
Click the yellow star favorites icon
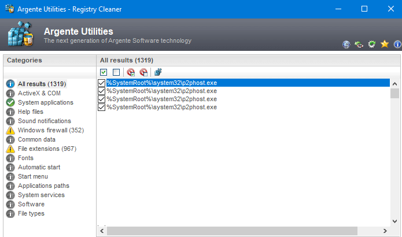click(x=385, y=44)
